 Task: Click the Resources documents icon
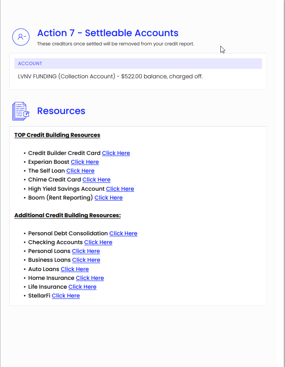tap(21, 111)
